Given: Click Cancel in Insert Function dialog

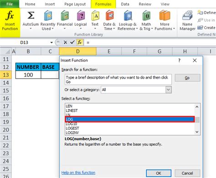Looking at the screenshot, I should point(187,173).
